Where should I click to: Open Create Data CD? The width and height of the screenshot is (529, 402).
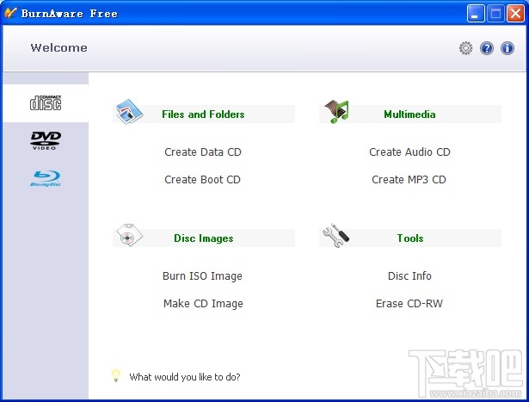click(203, 152)
